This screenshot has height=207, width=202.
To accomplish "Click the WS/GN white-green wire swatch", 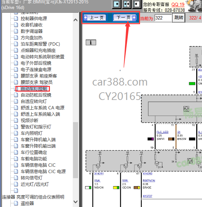I will [88, 188].
